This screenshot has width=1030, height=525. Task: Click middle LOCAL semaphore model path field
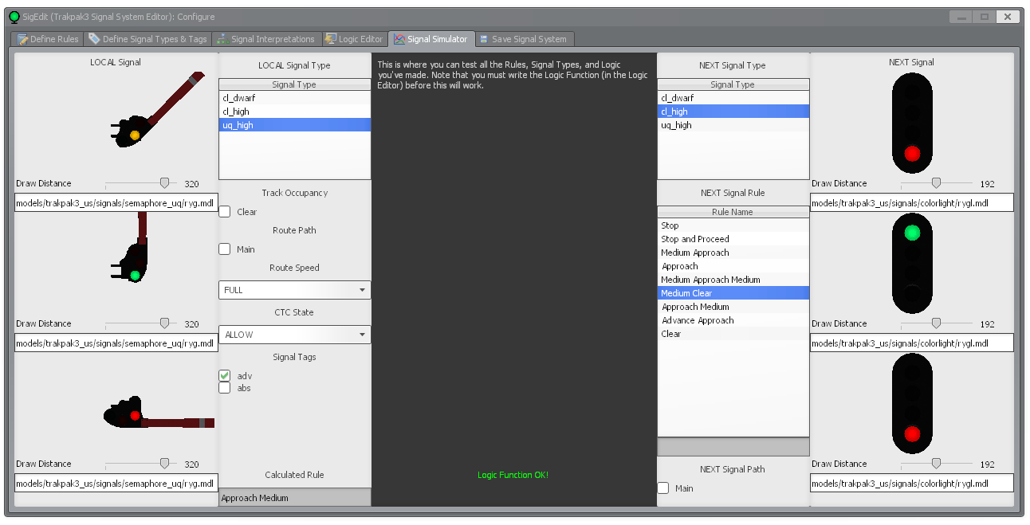tap(116, 343)
